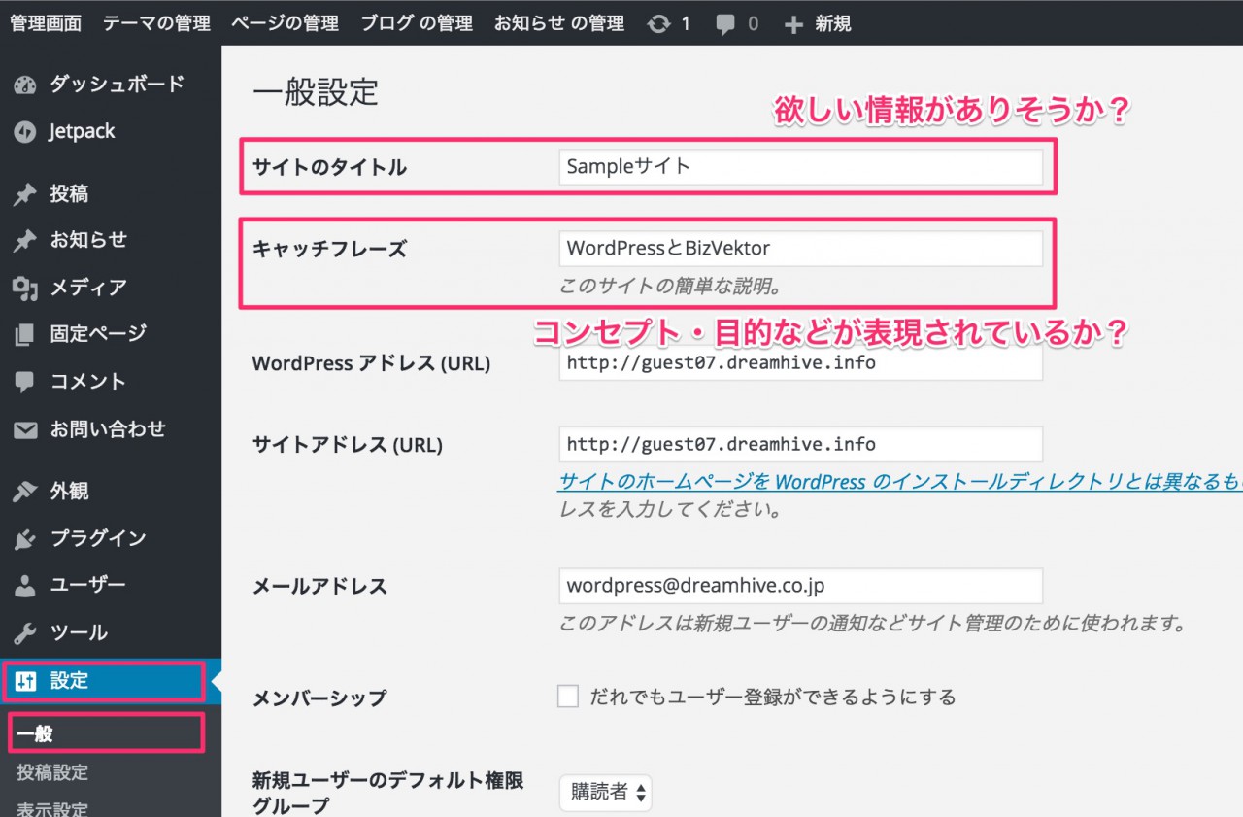The image size is (1243, 817).
Task: Click the メールアドレス input field
Action: (x=800, y=586)
